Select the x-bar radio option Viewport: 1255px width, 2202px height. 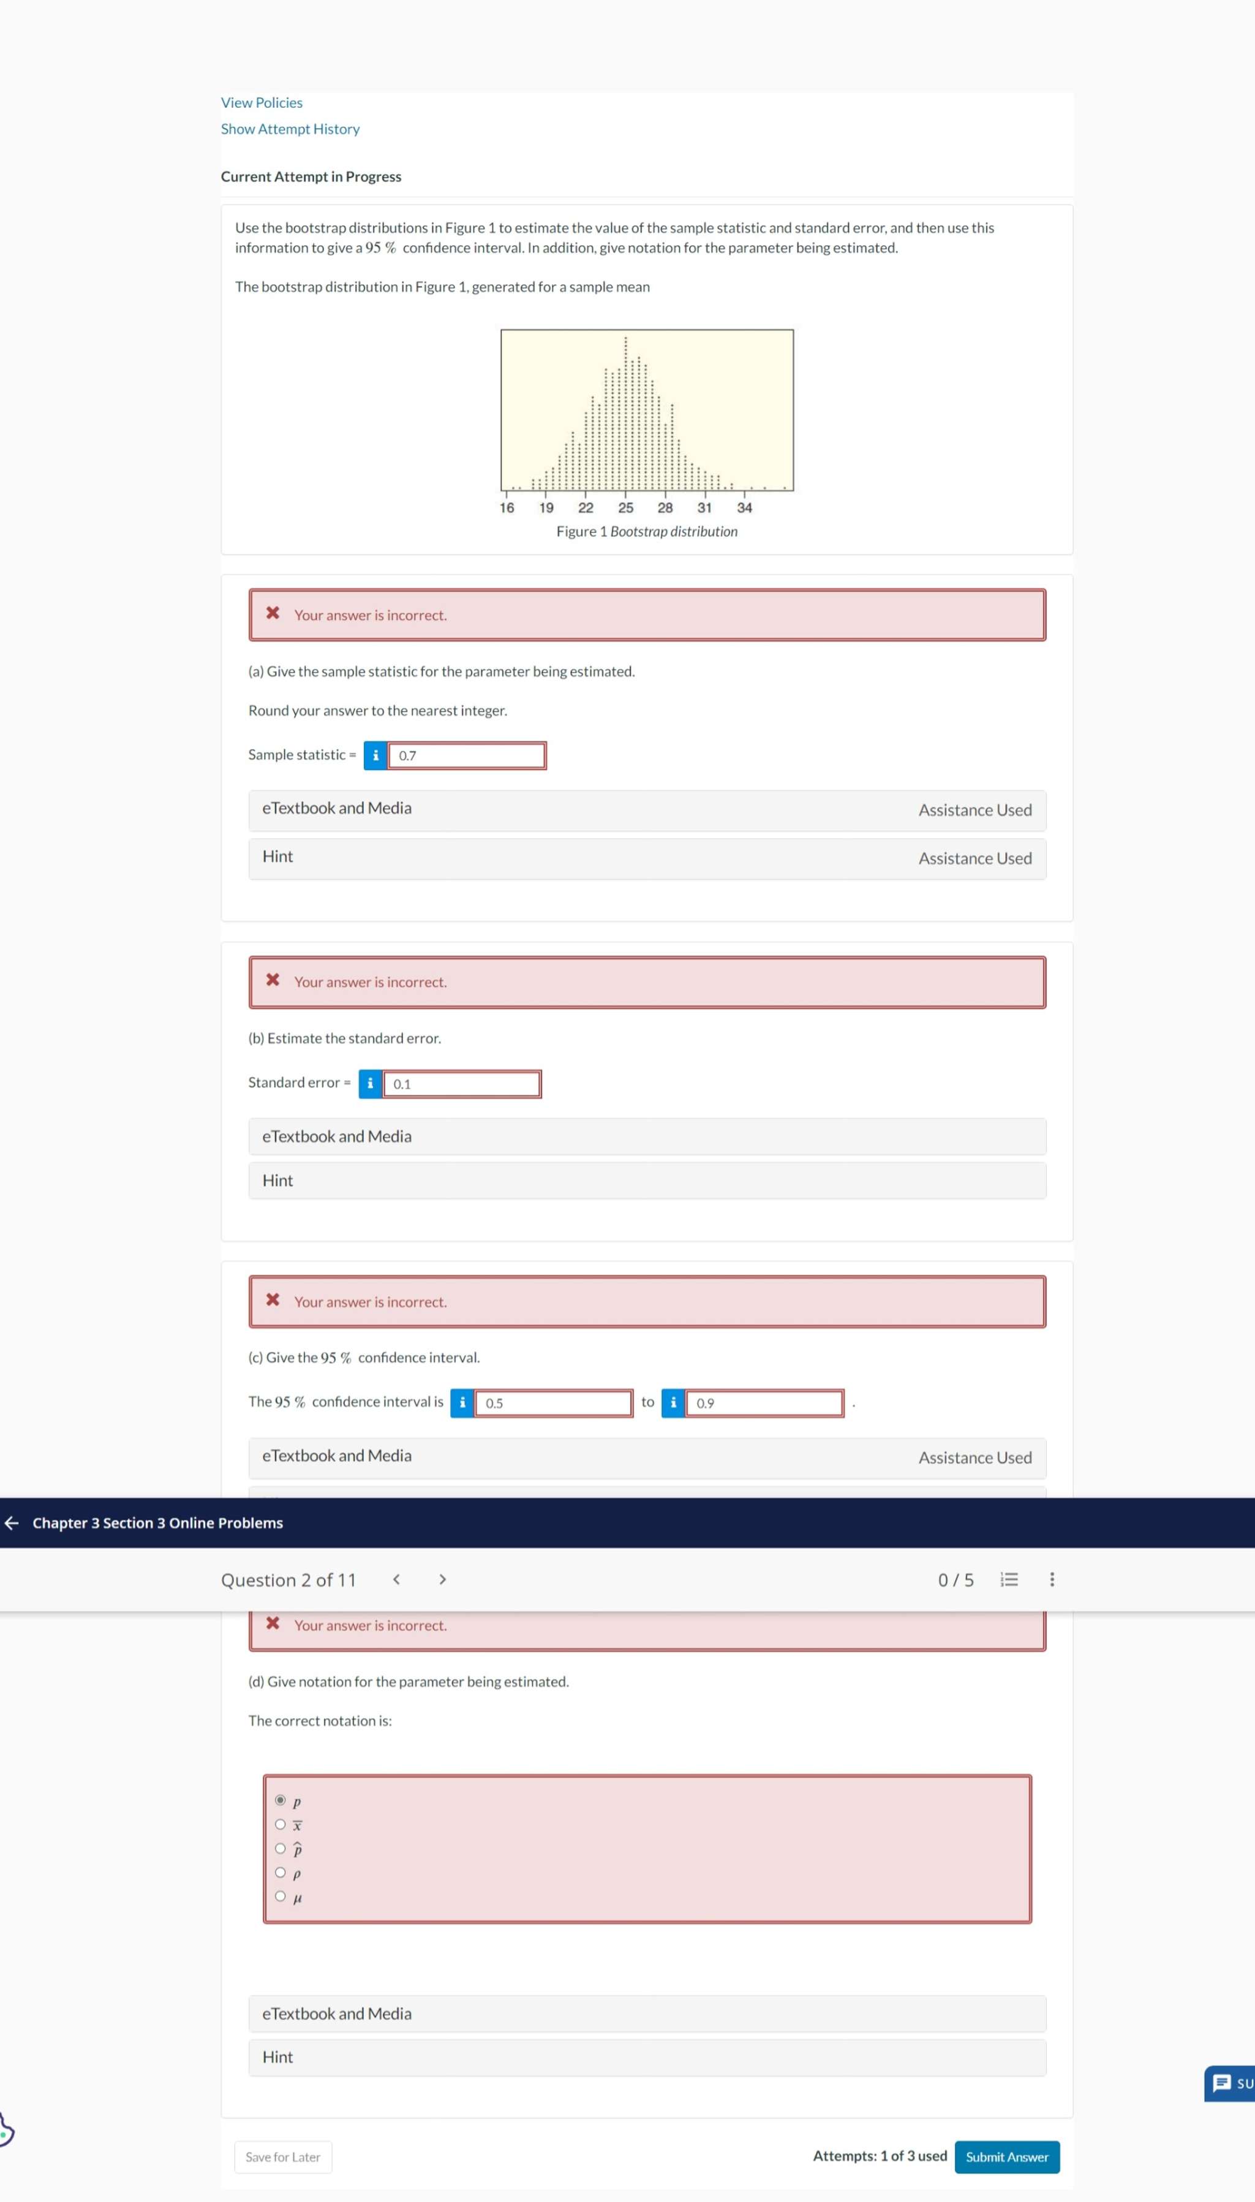click(x=280, y=1825)
